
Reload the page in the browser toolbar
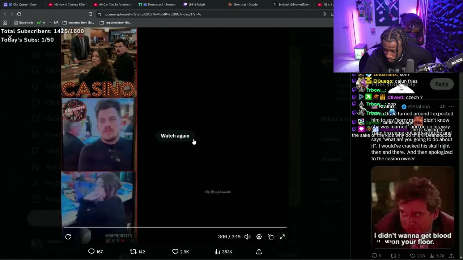[19, 14]
